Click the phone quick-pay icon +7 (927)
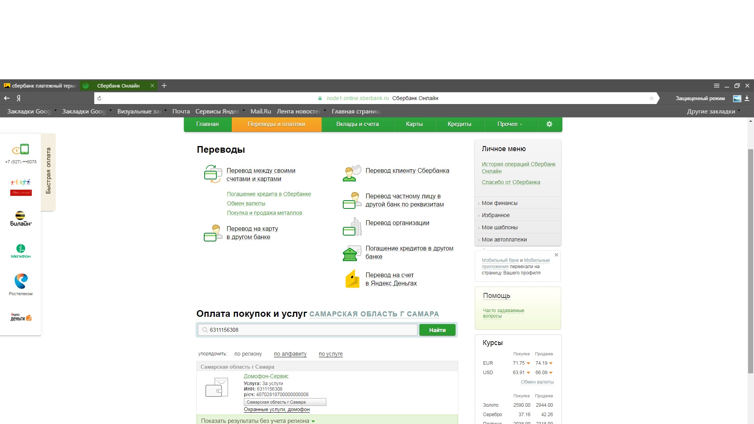754x424 pixels. click(21, 149)
